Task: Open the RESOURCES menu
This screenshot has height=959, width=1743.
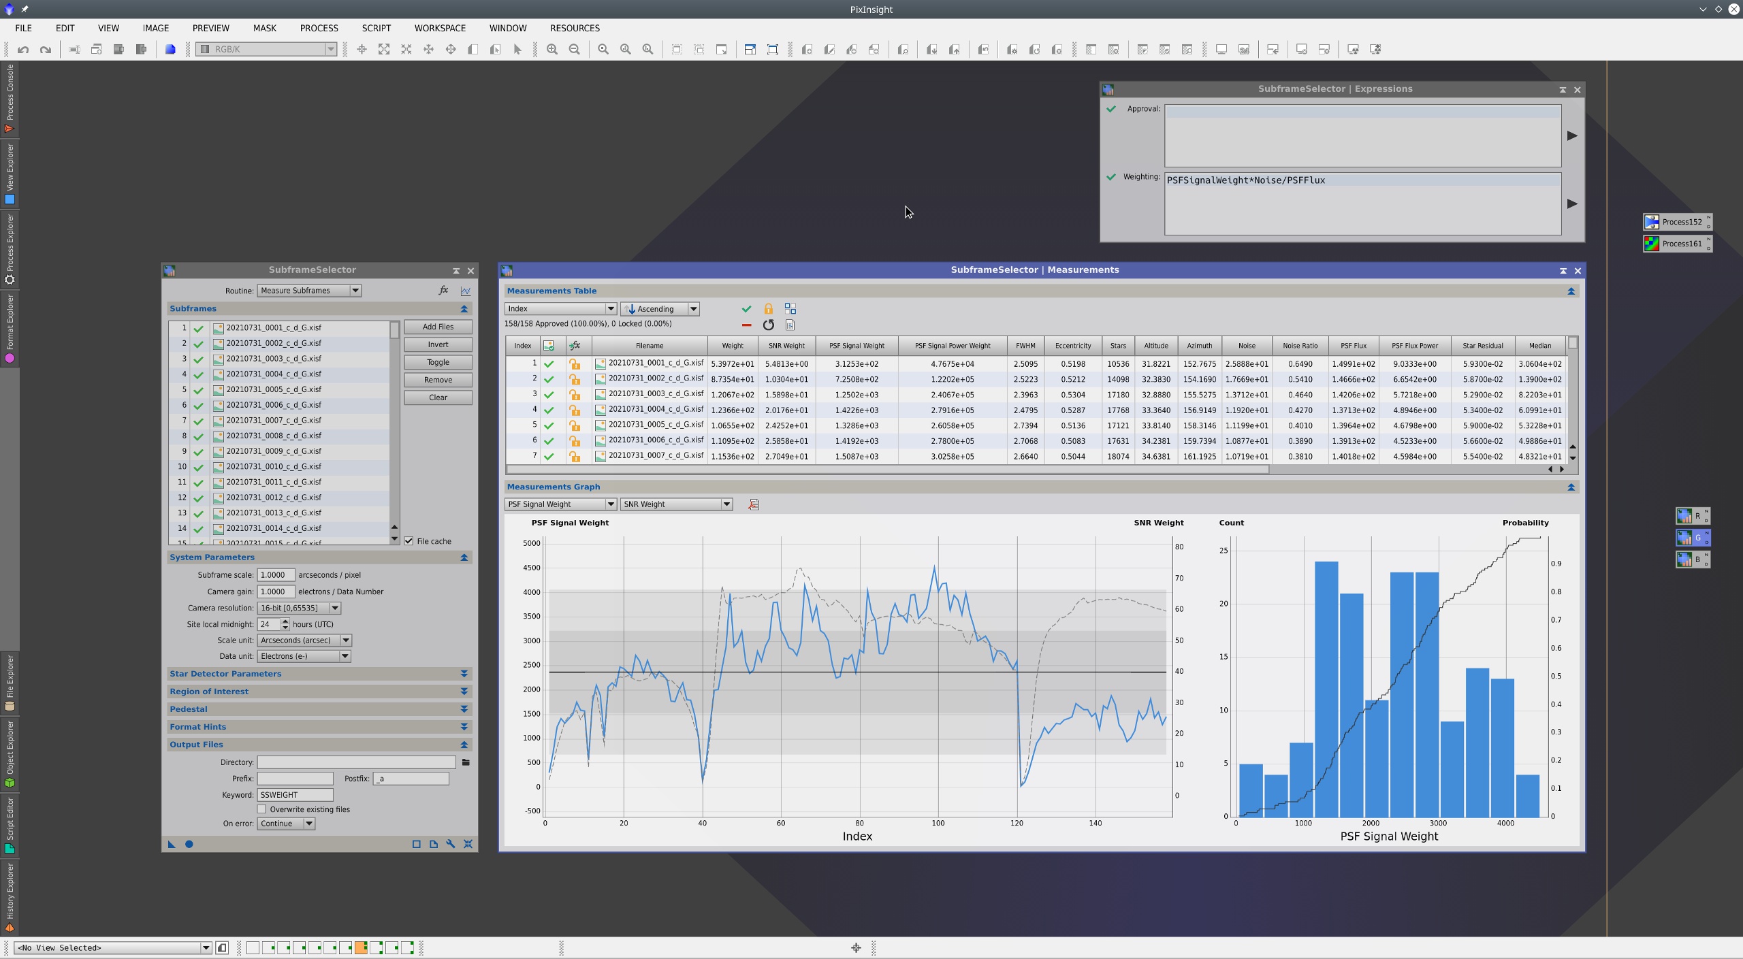Action: (x=575, y=28)
